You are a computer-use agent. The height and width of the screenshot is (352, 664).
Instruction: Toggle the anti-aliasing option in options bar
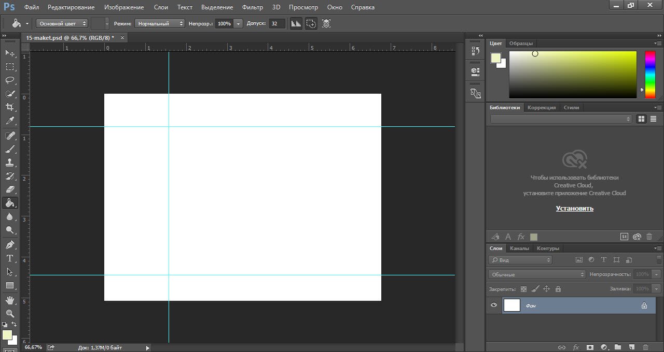296,23
